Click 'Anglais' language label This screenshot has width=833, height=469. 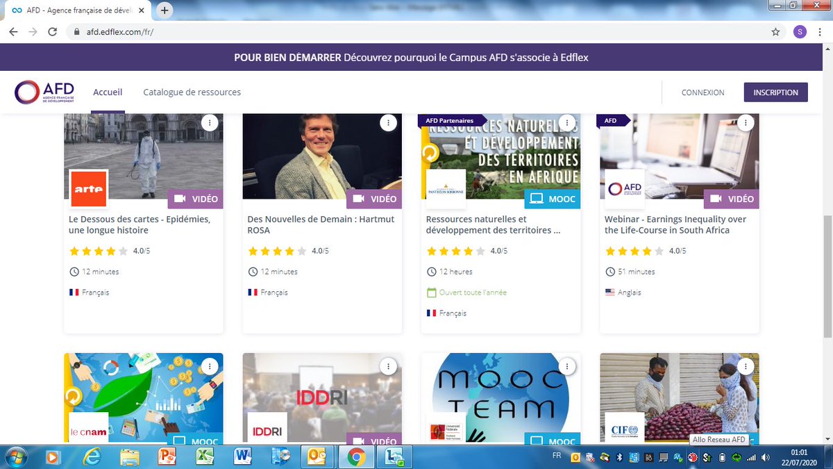pos(630,293)
